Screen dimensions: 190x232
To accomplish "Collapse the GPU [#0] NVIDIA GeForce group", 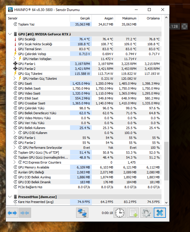I will [x=10, y=34].
